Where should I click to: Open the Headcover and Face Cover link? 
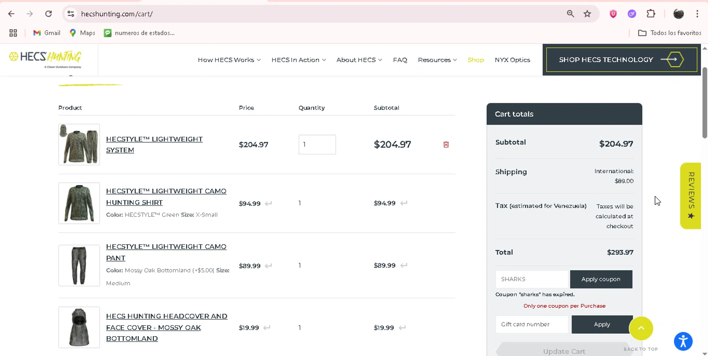167,327
